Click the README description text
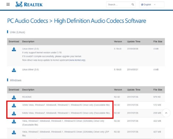Image resolution: width=173 pixels, height=139 pixels. pyautogui.click(x=27, y=97)
